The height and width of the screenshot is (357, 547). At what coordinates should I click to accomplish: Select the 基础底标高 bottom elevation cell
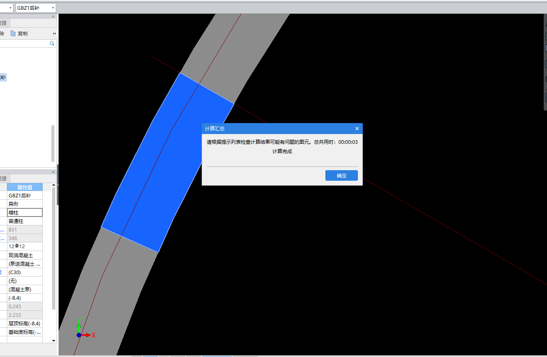click(25, 332)
